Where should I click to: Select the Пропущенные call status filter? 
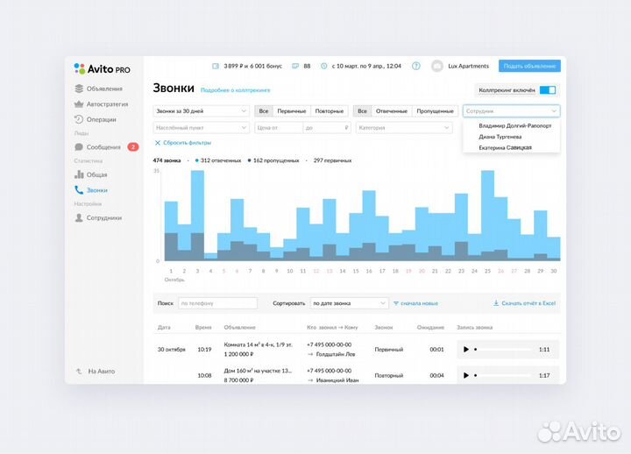click(x=435, y=111)
